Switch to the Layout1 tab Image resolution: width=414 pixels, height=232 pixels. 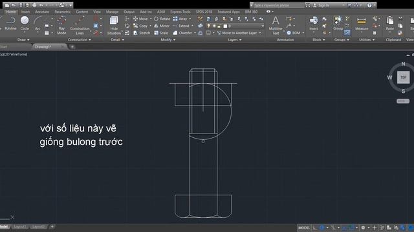tap(20, 227)
